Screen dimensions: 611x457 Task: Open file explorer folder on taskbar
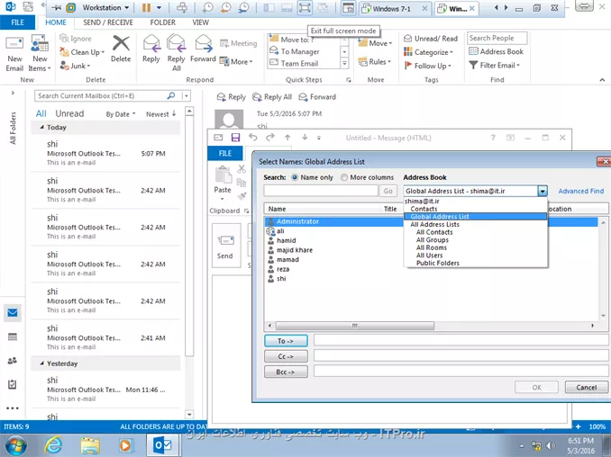point(90,445)
